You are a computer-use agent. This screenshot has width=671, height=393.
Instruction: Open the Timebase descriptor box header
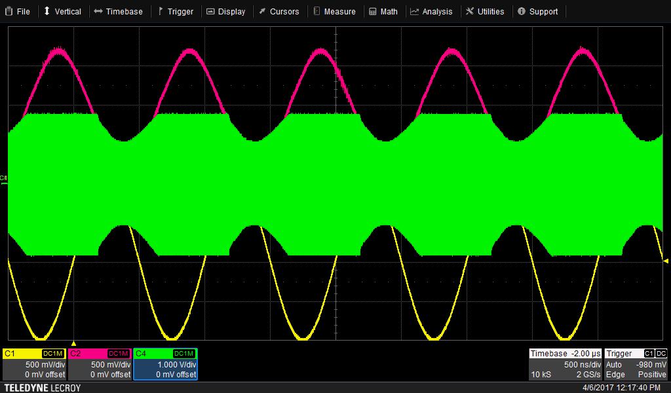coord(566,354)
